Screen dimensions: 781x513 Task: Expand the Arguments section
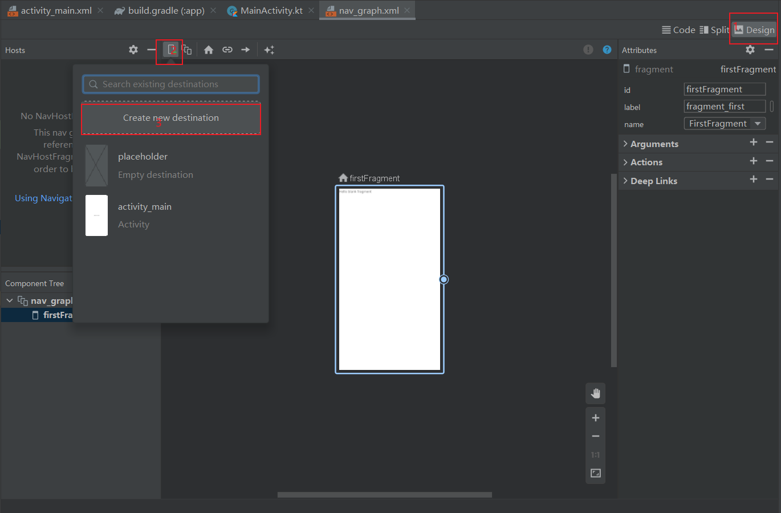[625, 144]
